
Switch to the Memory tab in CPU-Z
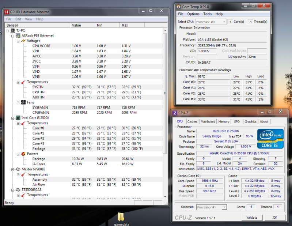[224, 122]
